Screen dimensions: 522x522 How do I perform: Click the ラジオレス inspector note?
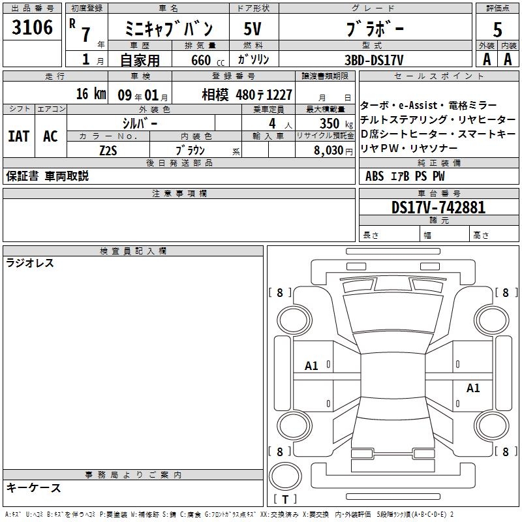click(x=30, y=264)
